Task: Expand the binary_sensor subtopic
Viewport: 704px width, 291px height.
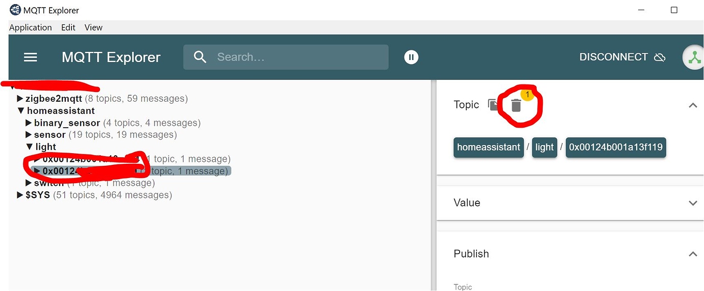Action: coord(29,123)
